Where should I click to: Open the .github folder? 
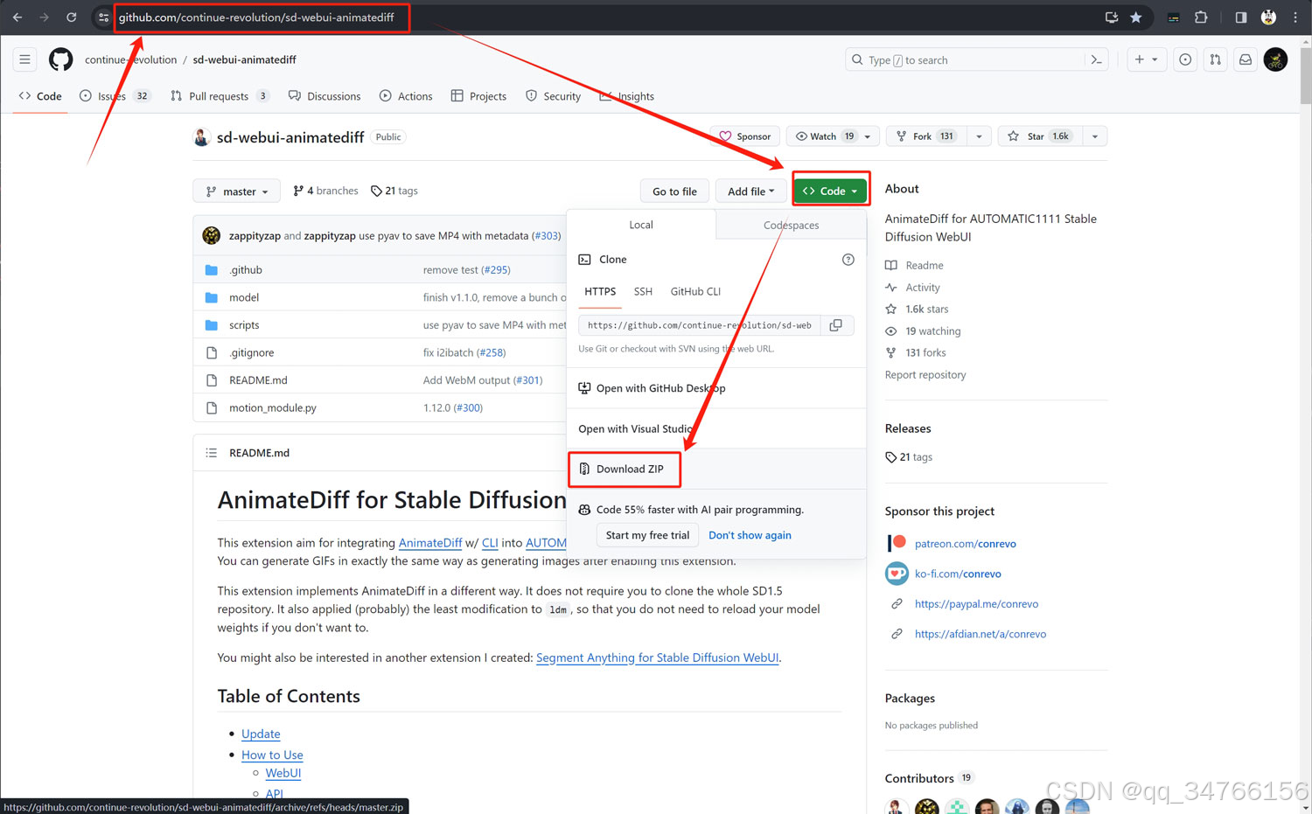click(246, 270)
